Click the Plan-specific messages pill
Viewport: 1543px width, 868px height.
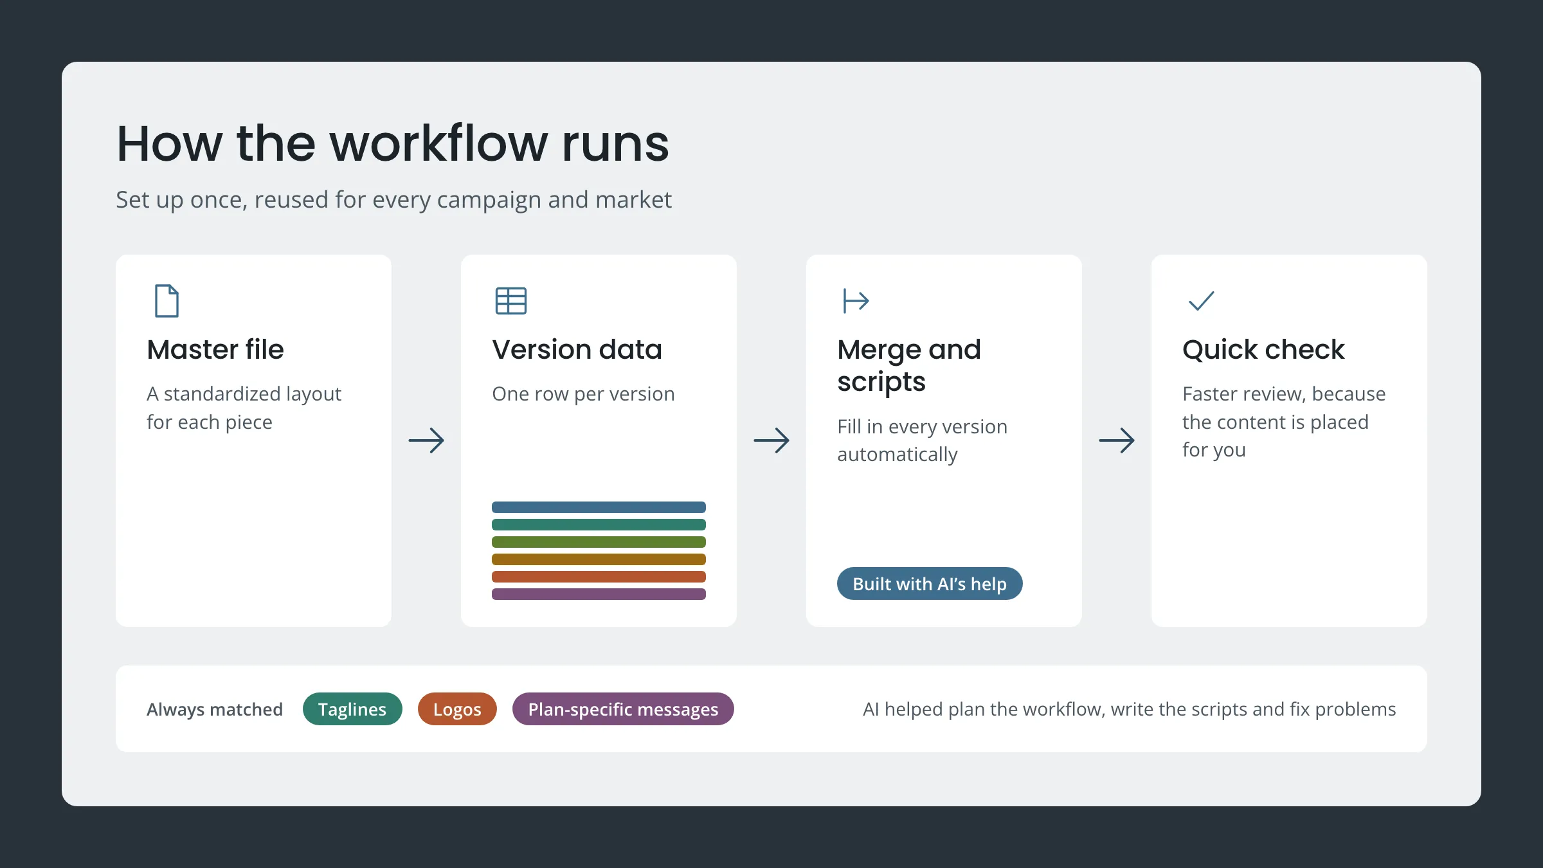point(623,709)
